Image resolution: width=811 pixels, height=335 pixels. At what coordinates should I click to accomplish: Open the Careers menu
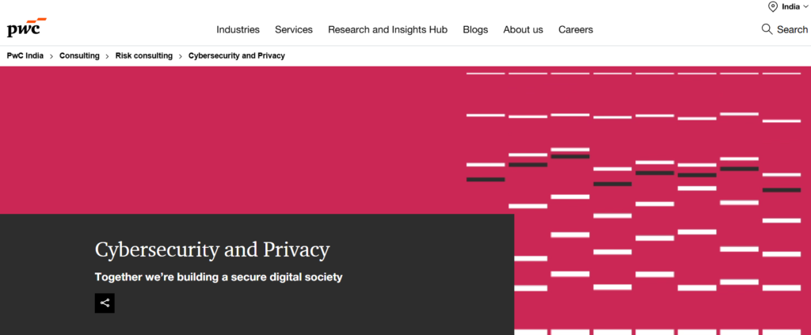pyautogui.click(x=576, y=29)
